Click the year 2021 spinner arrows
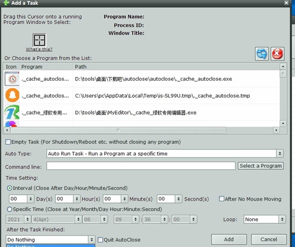The height and width of the screenshot is (247, 295). 28,219
